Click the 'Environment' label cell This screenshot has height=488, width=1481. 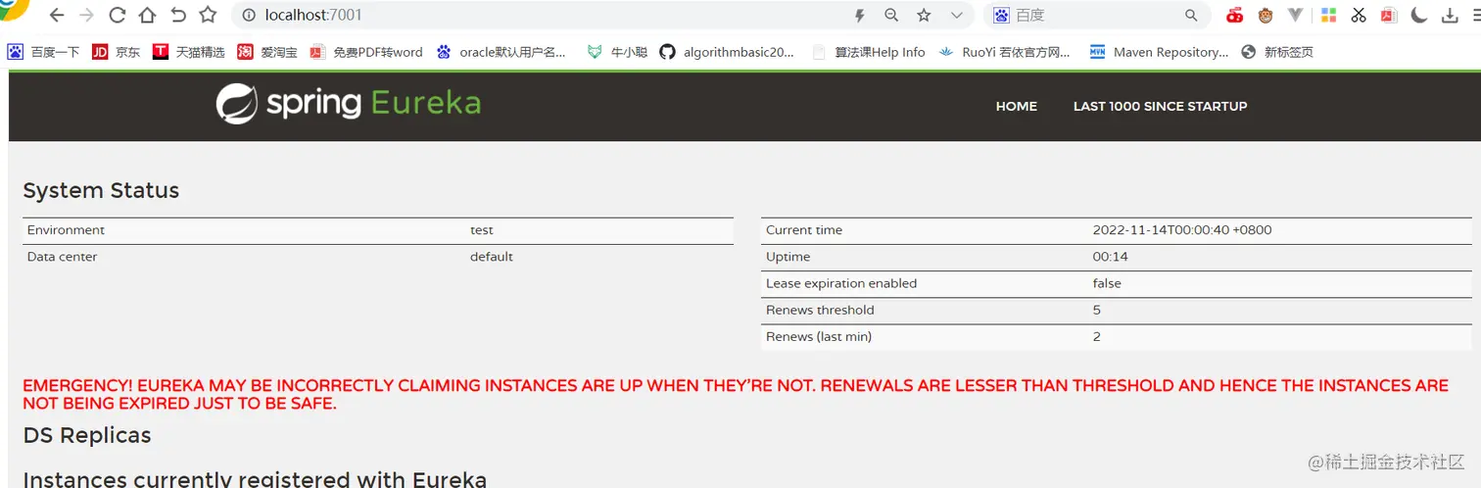(x=66, y=230)
